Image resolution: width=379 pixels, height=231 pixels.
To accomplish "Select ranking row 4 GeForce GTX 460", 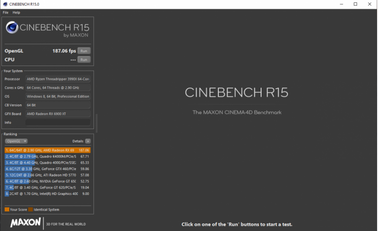I will 47,169.
